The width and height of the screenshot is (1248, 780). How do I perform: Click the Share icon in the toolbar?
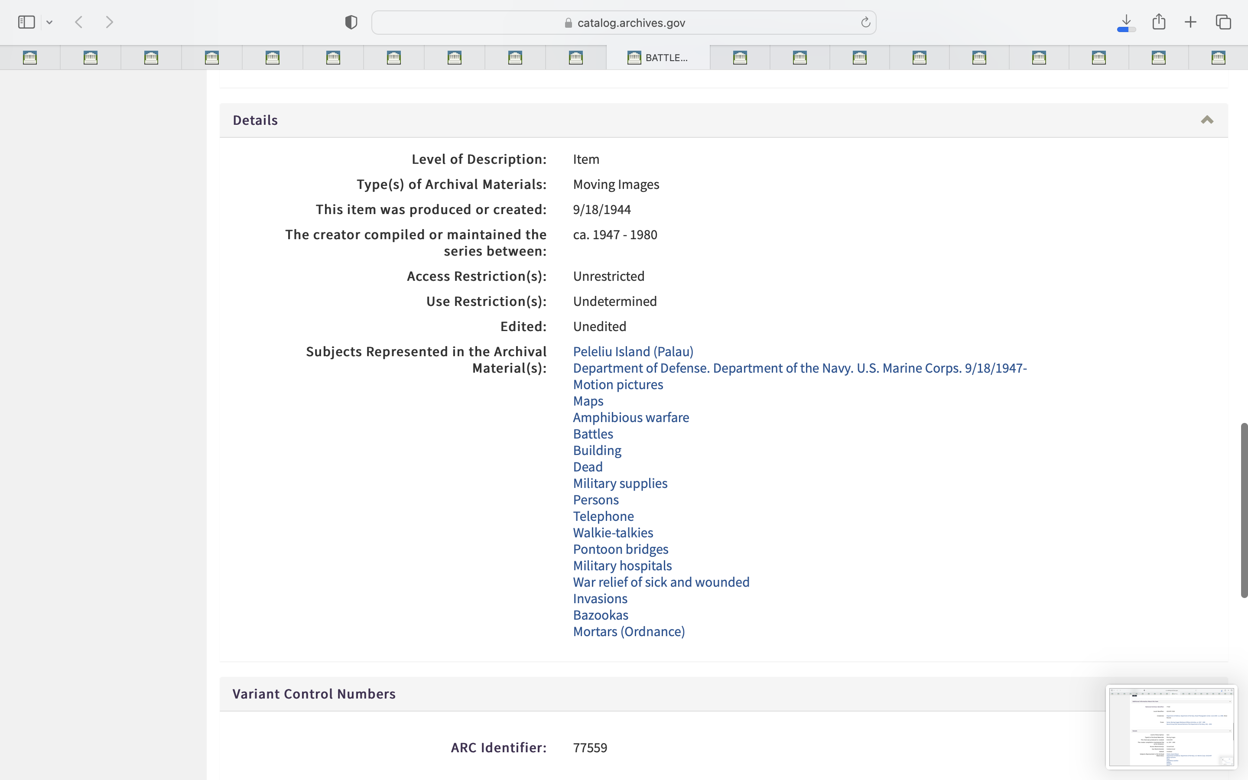1159,22
